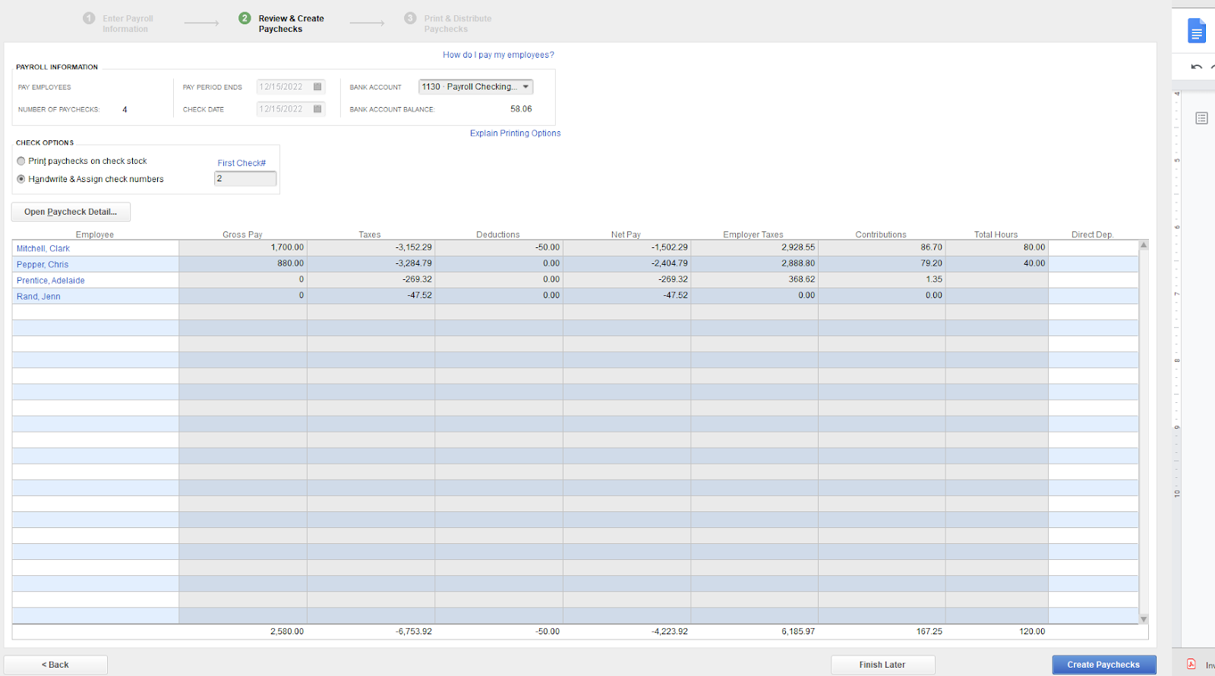Click the Net Pay column header

pyautogui.click(x=626, y=234)
